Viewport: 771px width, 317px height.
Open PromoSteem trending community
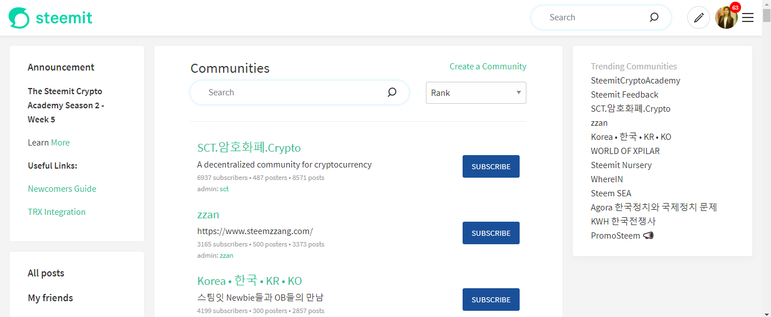pos(622,236)
